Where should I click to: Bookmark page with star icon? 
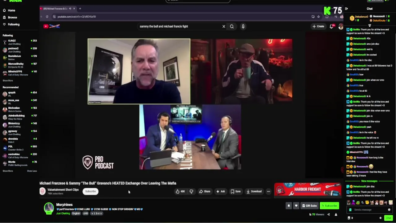[318, 17]
